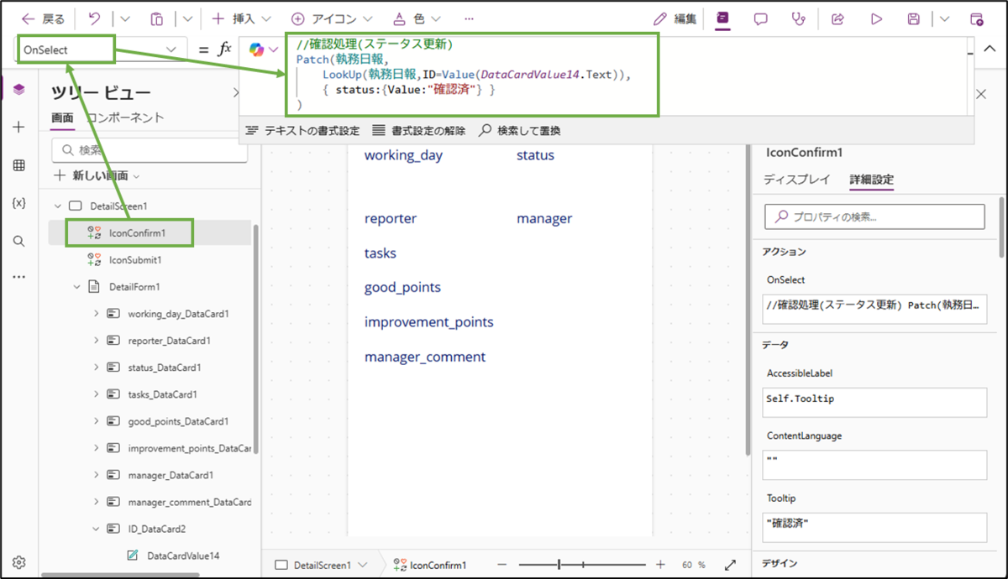1008x579 pixels.
Task: Click the paste clipboard icon
Action: coord(157,18)
